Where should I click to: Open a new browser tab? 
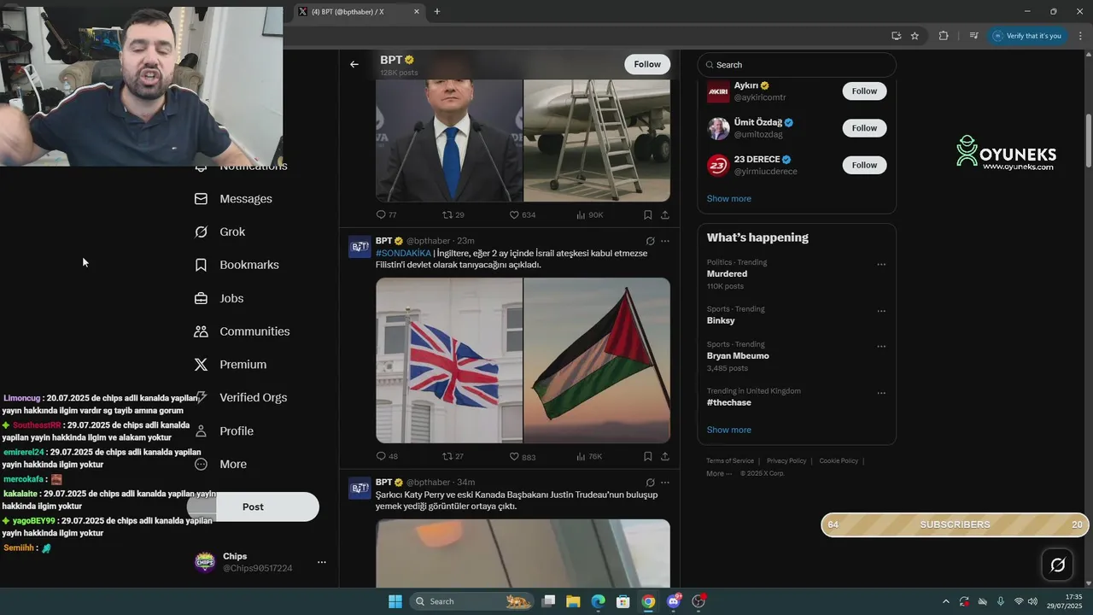[x=437, y=12]
